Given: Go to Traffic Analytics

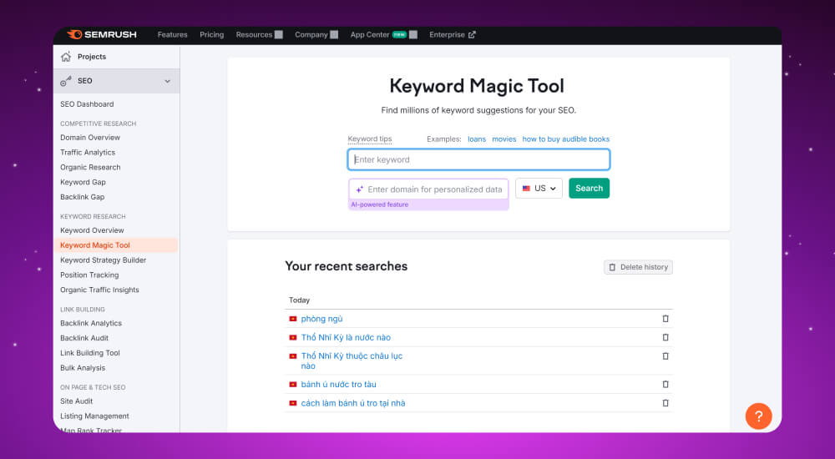Looking at the screenshot, I should coord(88,152).
